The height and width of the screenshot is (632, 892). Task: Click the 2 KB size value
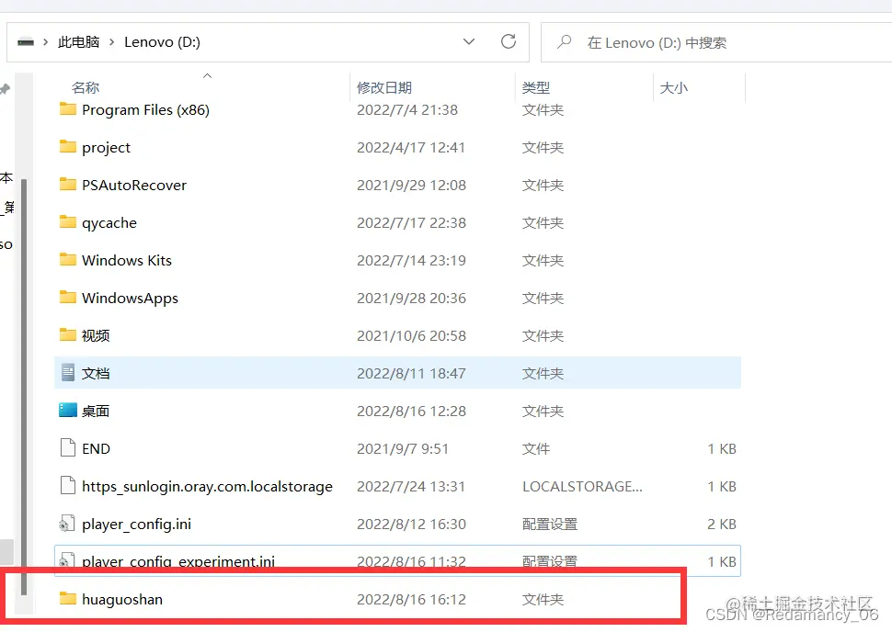[x=722, y=524]
